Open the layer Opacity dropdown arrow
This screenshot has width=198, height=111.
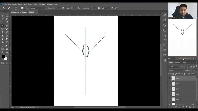pyautogui.click(x=196, y=70)
